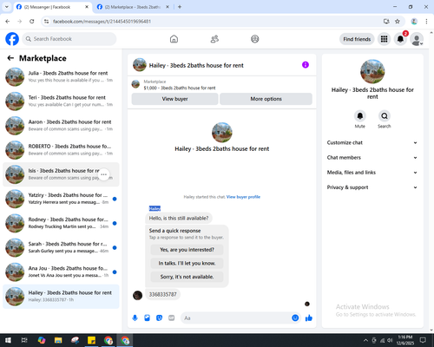Click the Aa message input field

236,318
